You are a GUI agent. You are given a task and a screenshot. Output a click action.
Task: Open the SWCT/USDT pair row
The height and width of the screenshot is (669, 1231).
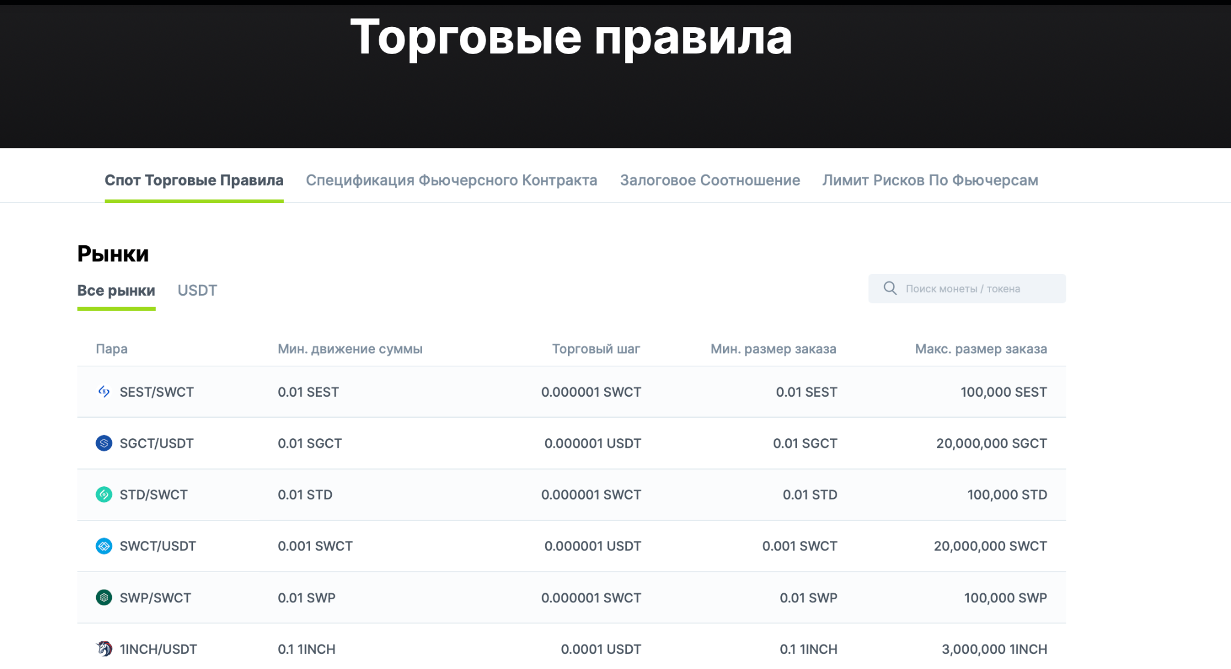point(572,546)
